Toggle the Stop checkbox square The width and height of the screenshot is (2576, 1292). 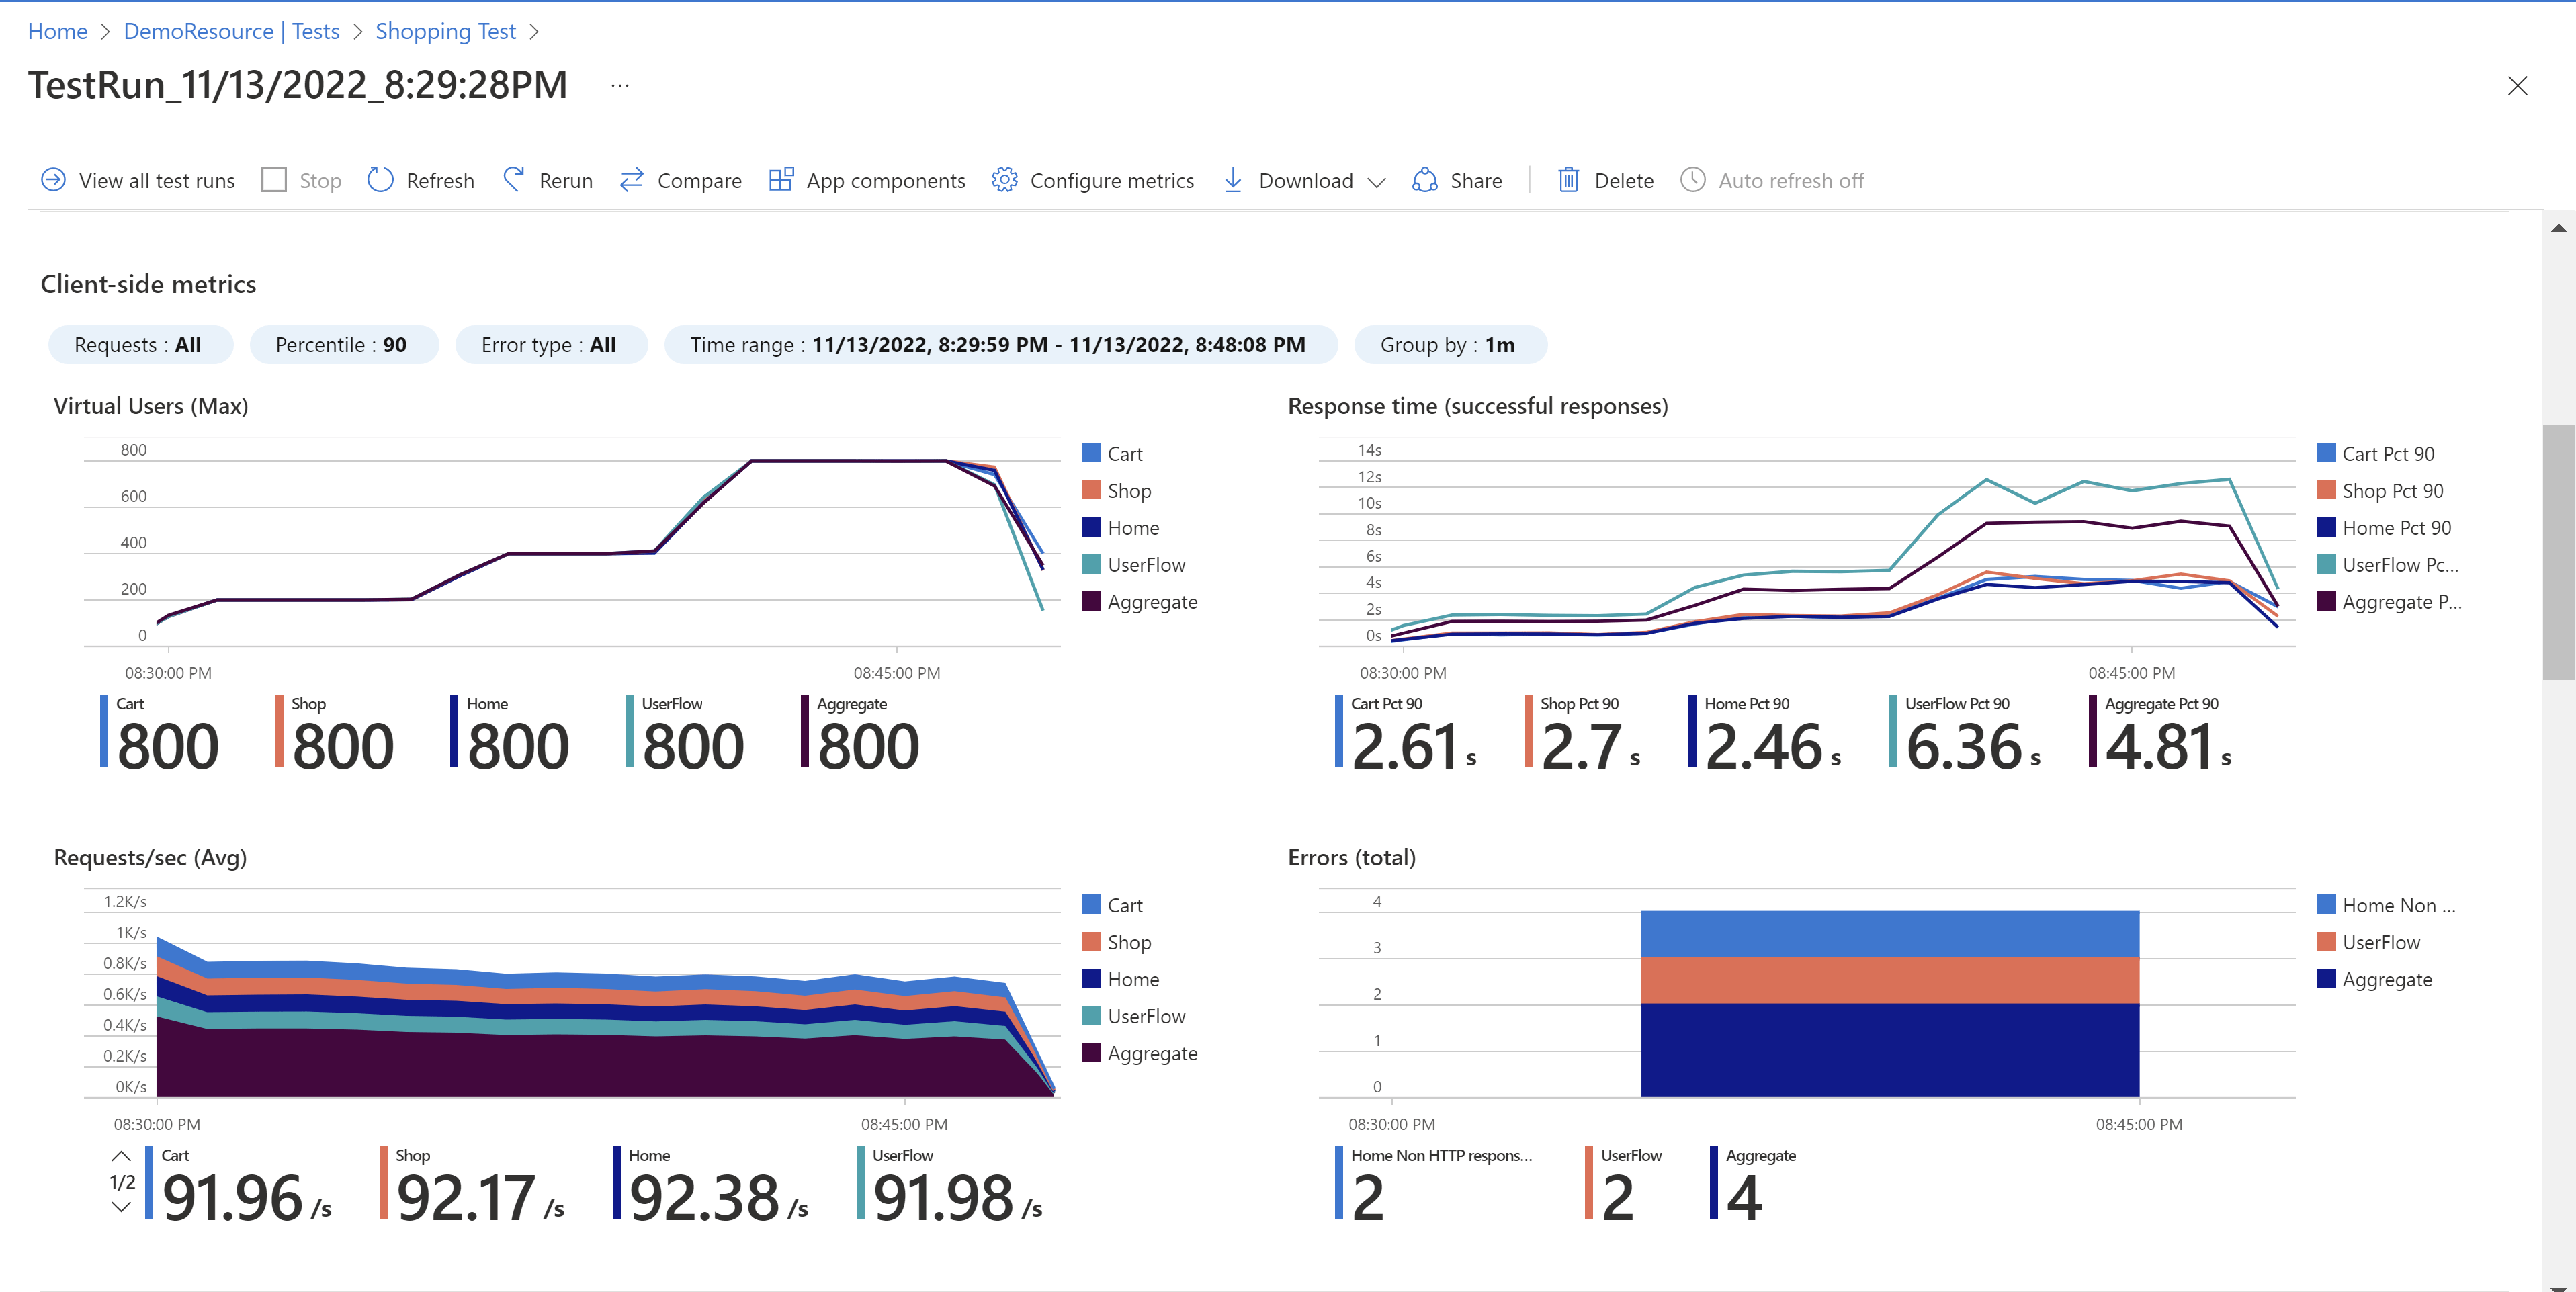coord(274,180)
